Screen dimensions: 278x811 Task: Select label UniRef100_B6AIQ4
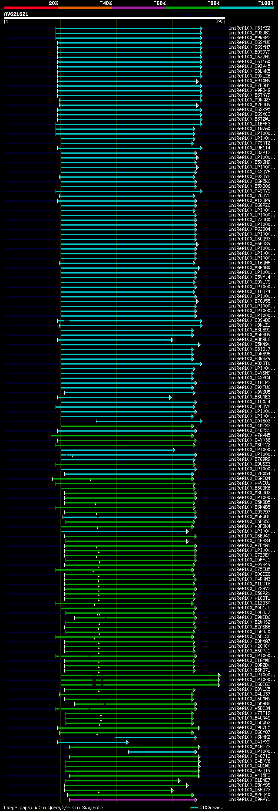click(249, 478)
